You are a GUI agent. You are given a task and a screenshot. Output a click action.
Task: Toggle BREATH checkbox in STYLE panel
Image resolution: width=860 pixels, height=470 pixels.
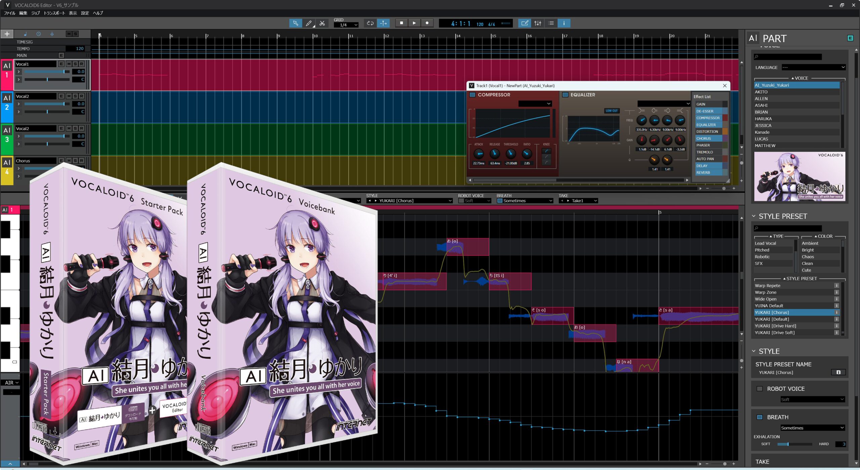pos(759,417)
